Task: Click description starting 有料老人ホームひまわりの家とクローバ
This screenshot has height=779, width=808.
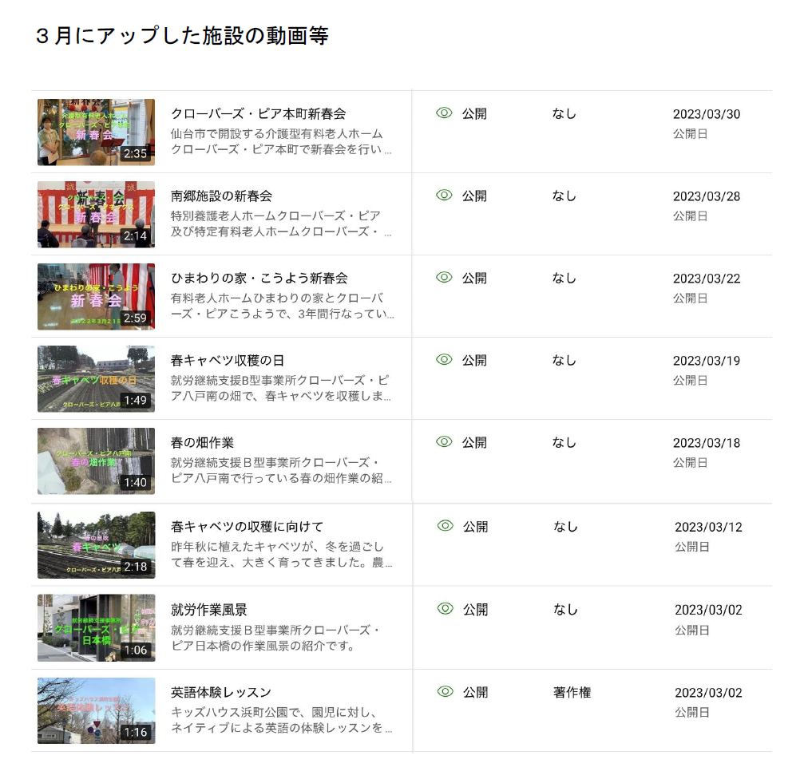Action: 283,306
